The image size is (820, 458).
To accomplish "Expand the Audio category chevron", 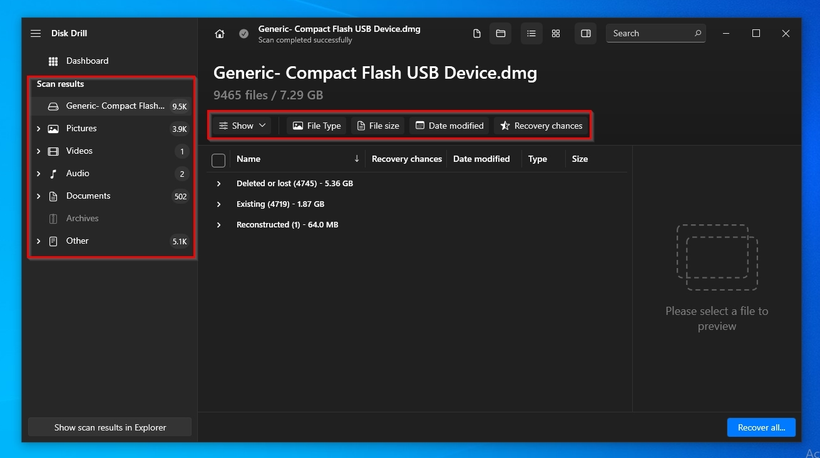I will (38, 174).
